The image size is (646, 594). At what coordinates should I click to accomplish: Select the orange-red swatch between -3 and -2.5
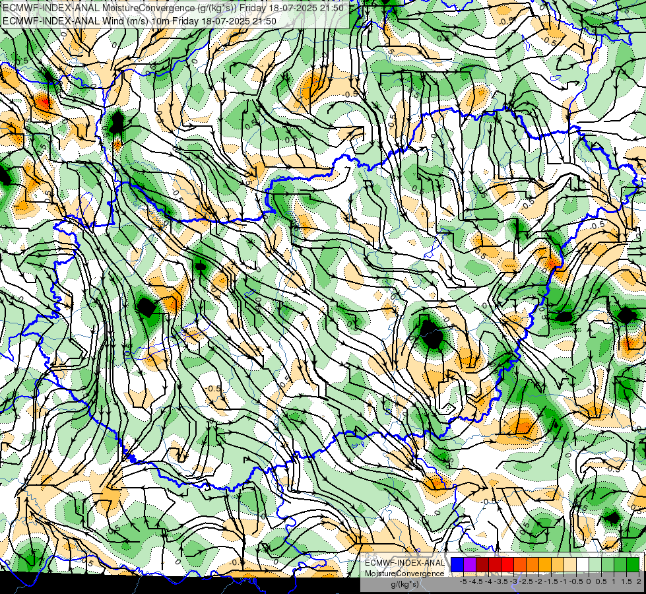[x=520, y=564]
